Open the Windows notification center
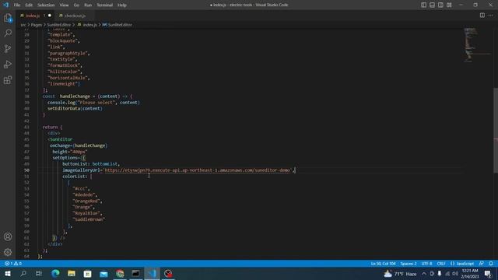Image resolution: width=498 pixels, height=280 pixels. coord(488,274)
